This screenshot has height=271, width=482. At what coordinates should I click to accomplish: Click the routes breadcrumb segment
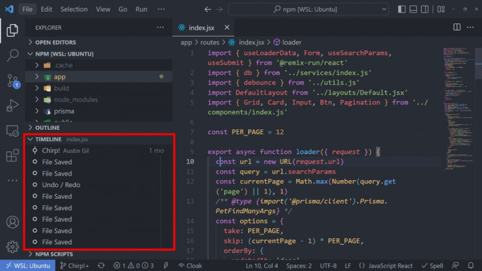pyautogui.click(x=210, y=42)
